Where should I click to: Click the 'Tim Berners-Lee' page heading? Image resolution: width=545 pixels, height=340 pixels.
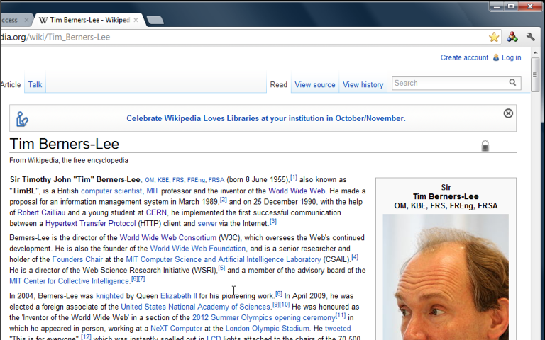(x=65, y=144)
